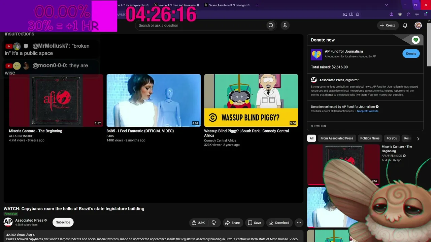This screenshot has width=431, height=242.
Task: Open sidebar Miseria Cantare video title
Action: coord(397,149)
